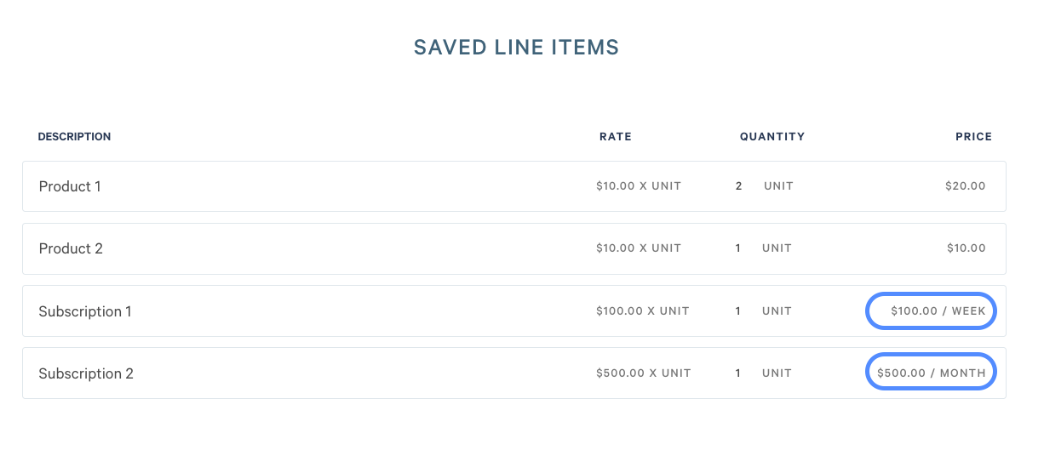
Task: Select the Subscription 2 description
Action: click(86, 373)
